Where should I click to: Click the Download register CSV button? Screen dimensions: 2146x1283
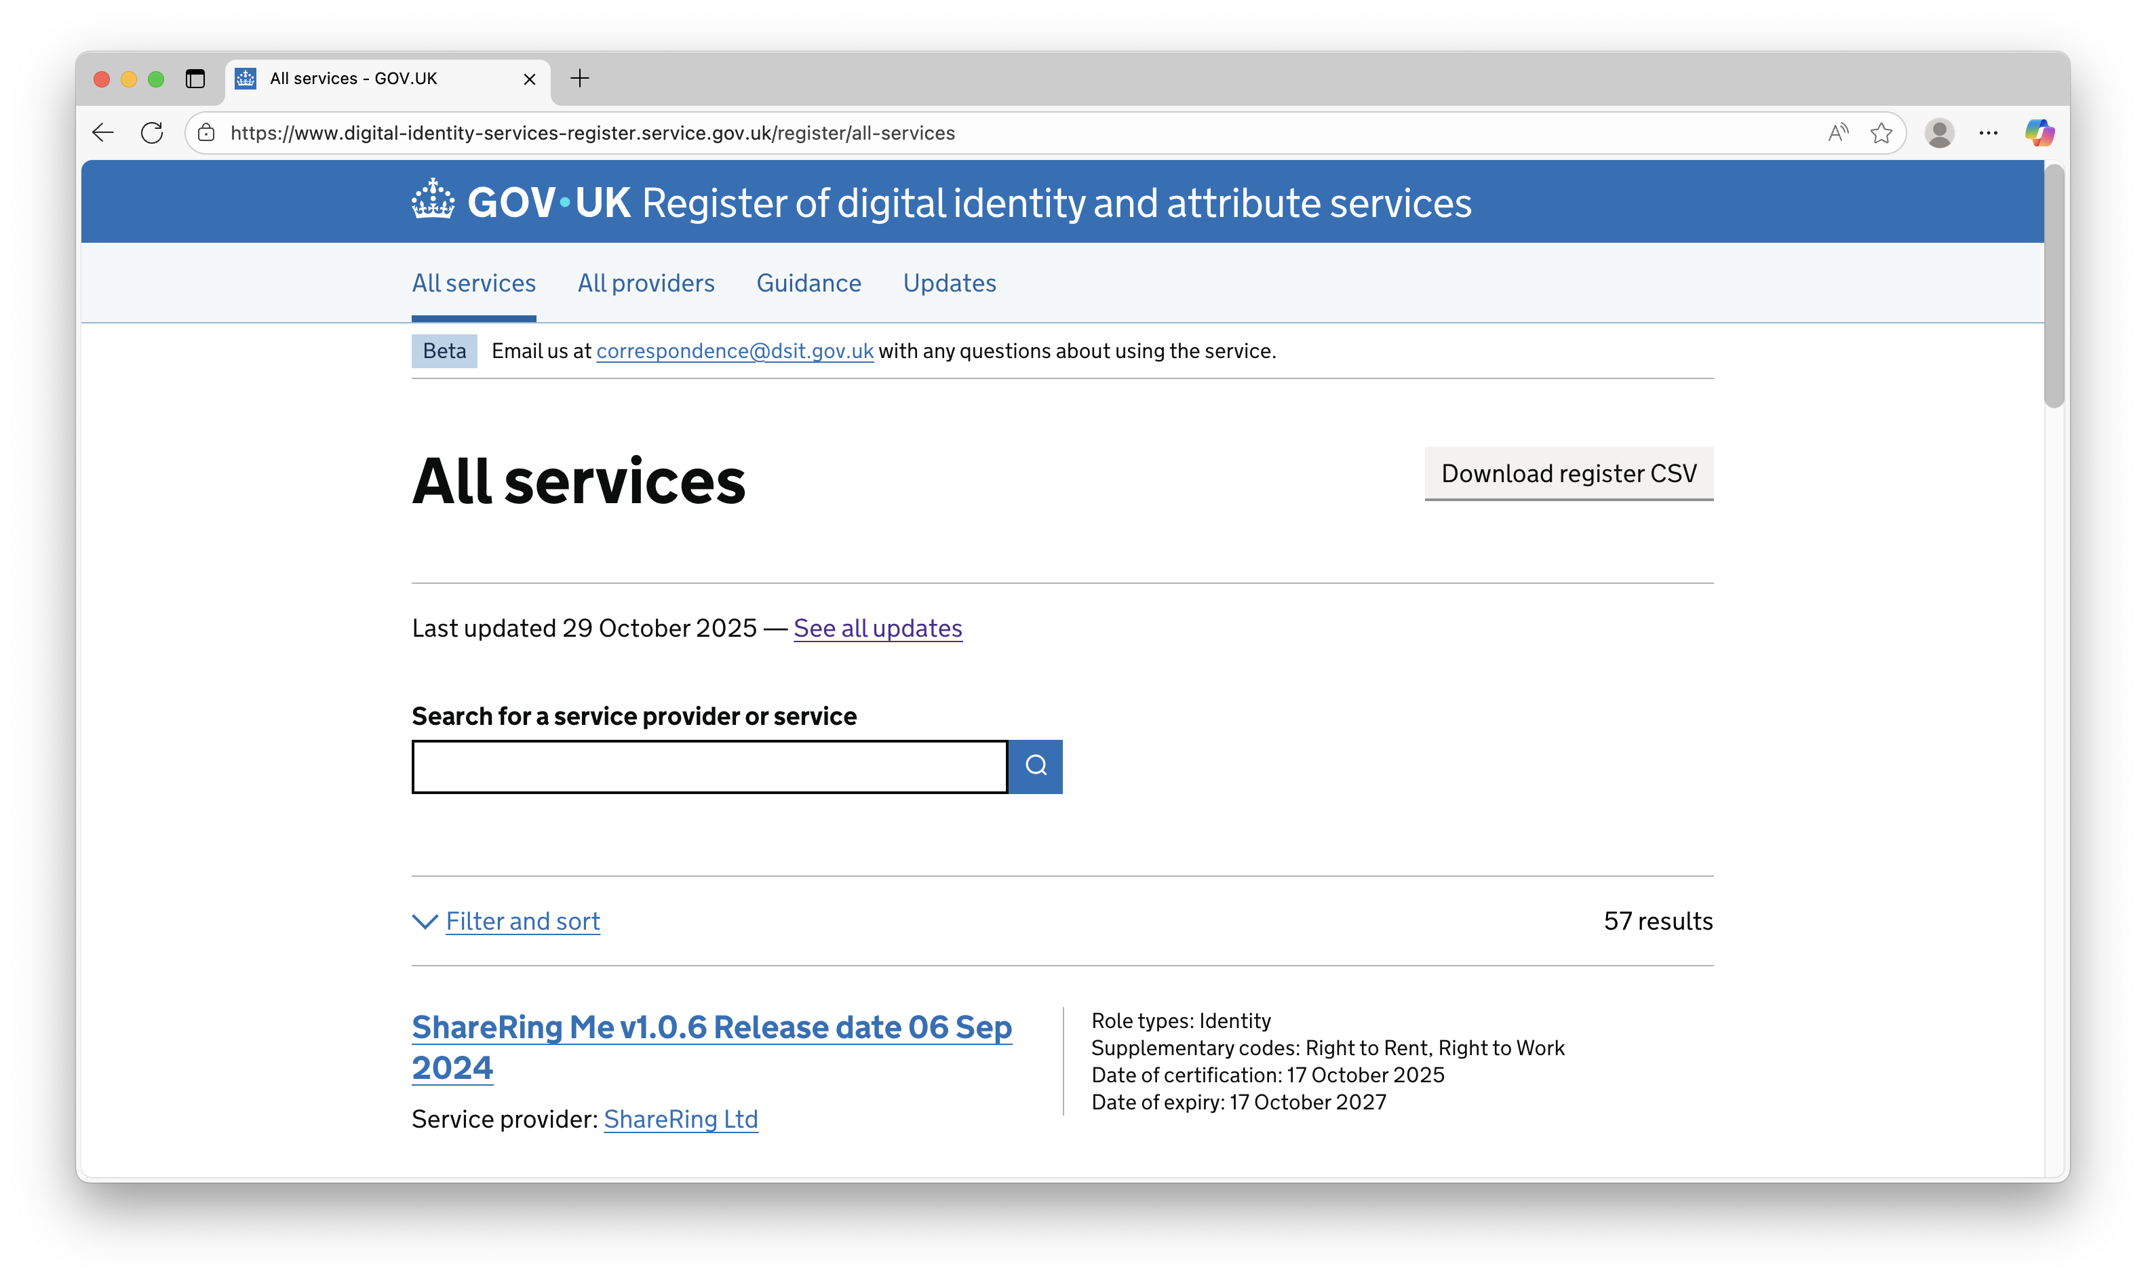1568,474
